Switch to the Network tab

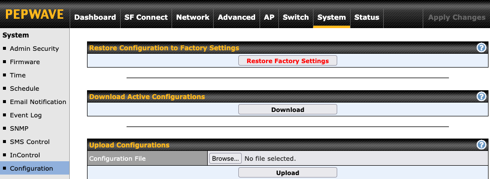[x=193, y=17]
